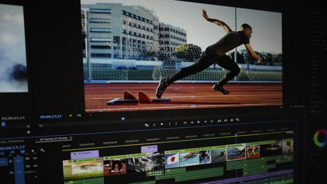Screen dimensions: 327x184
Task: Step back one frame in Program Monitor
Action: coord(192,123)
